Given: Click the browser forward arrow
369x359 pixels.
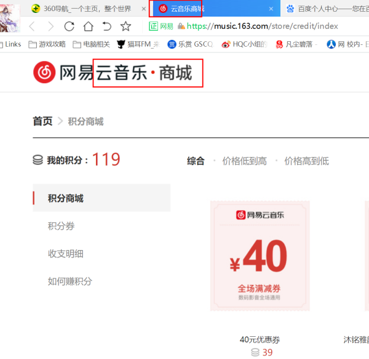Looking at the screenshot, I should (x=50, y=26).
